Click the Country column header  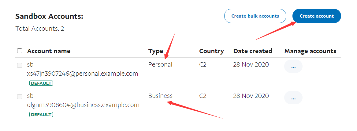coord(211,51)
